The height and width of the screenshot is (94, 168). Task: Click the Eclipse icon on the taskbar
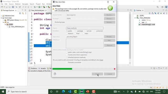point(82,92)
